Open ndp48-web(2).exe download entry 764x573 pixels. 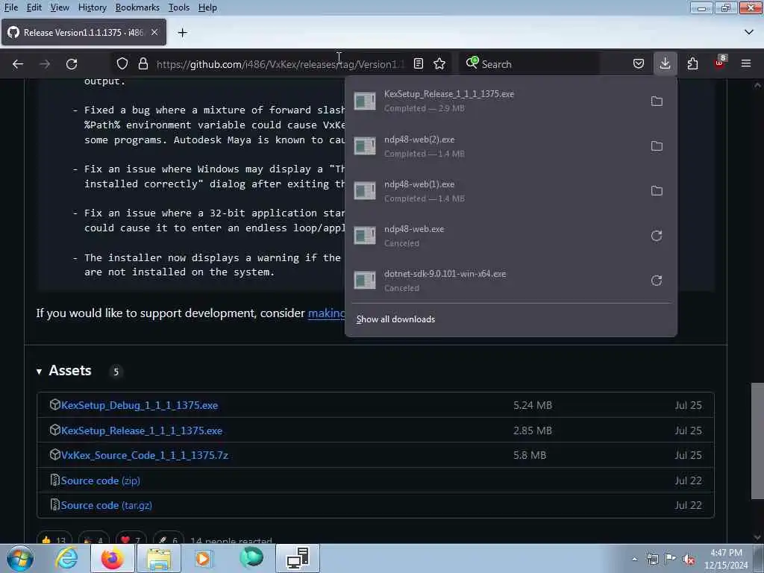[x=495, y=146]
